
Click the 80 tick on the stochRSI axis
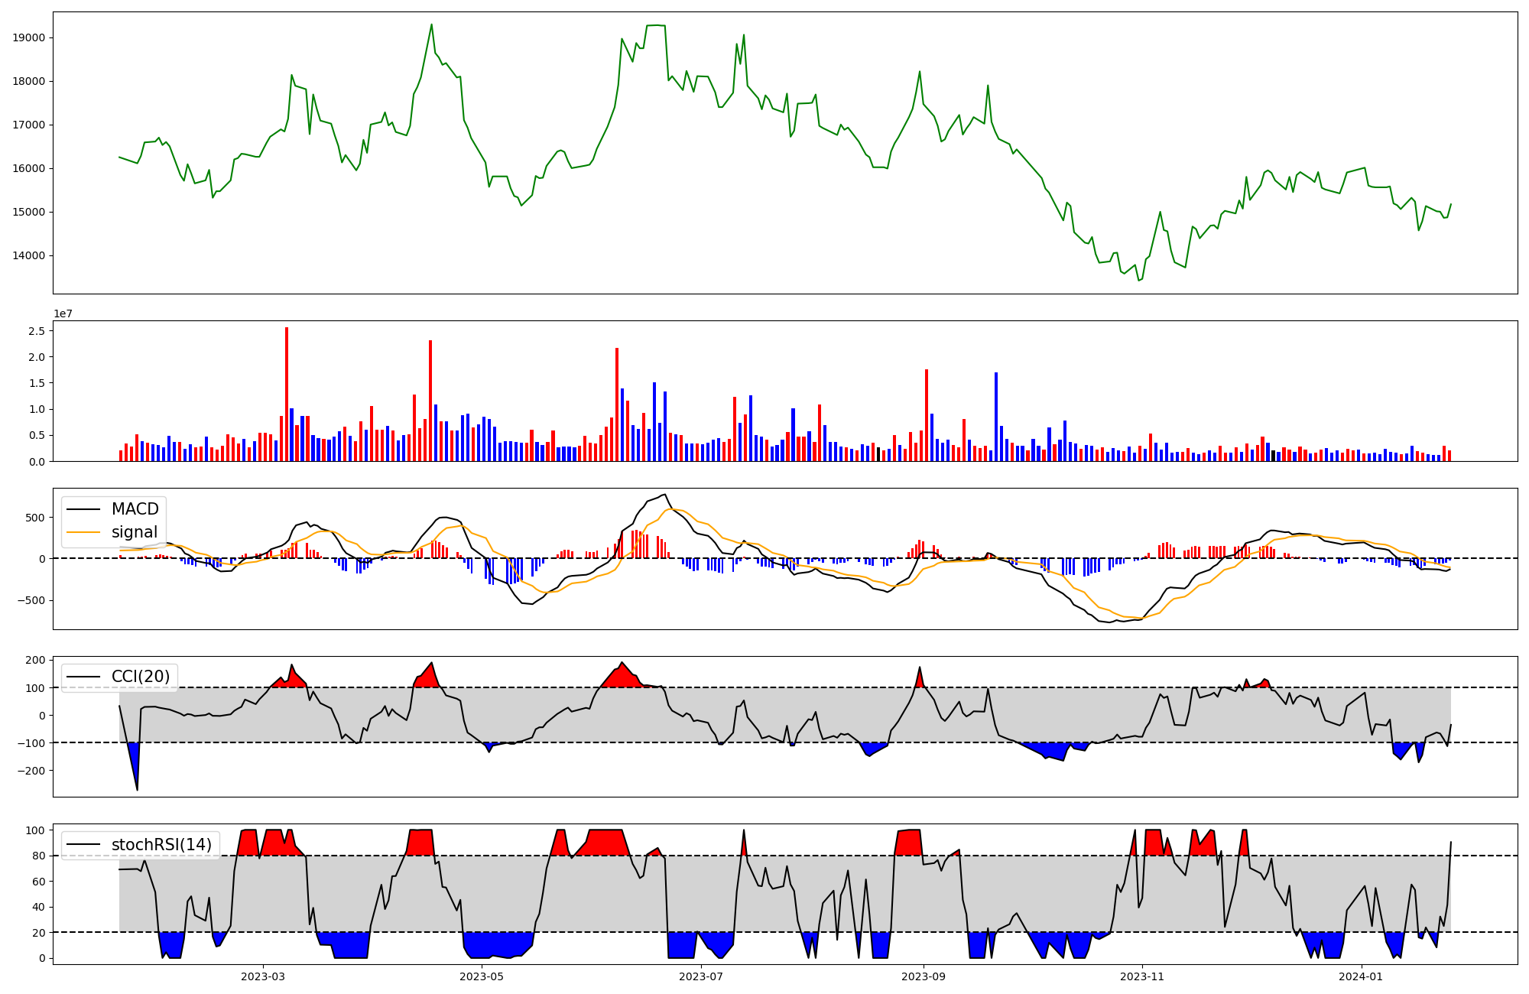click(x=38, y=856)
